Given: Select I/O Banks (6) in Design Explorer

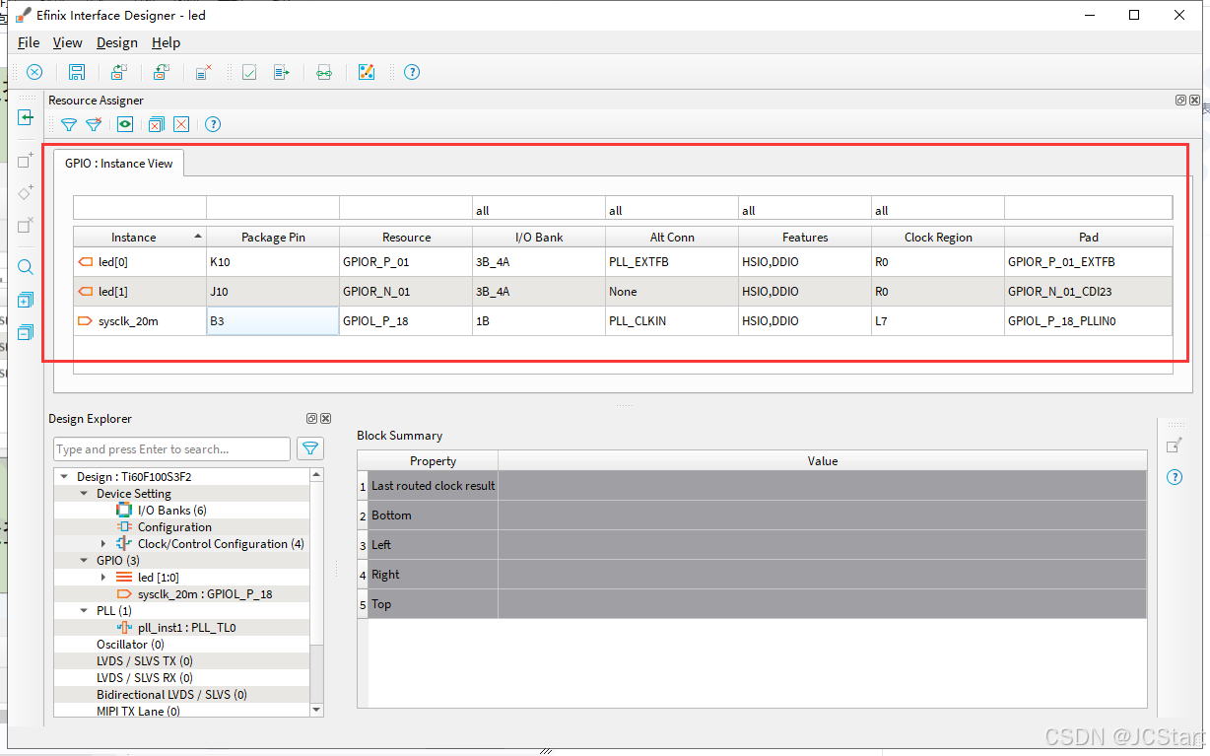Looking at the screenshot, I should point(171,511).
